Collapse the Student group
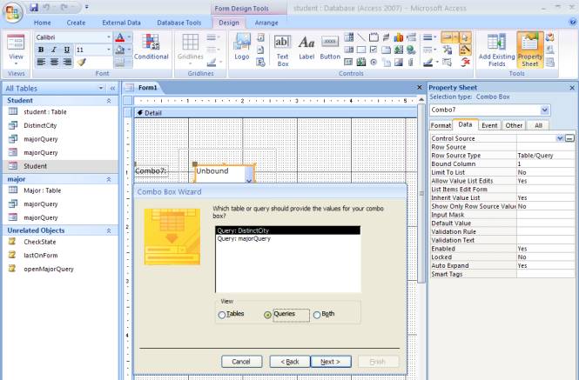Viewport: 579px width, 380px height. [109, 101]
